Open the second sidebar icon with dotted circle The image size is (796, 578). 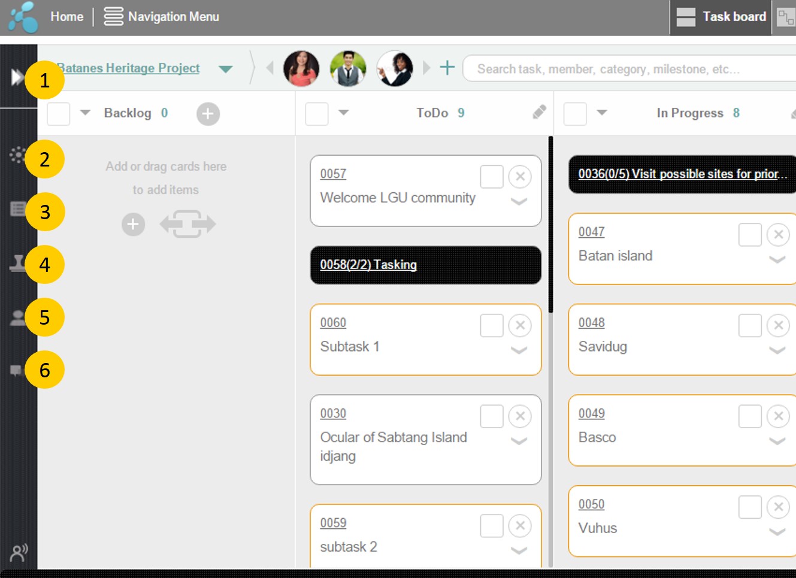coord(17,155)
